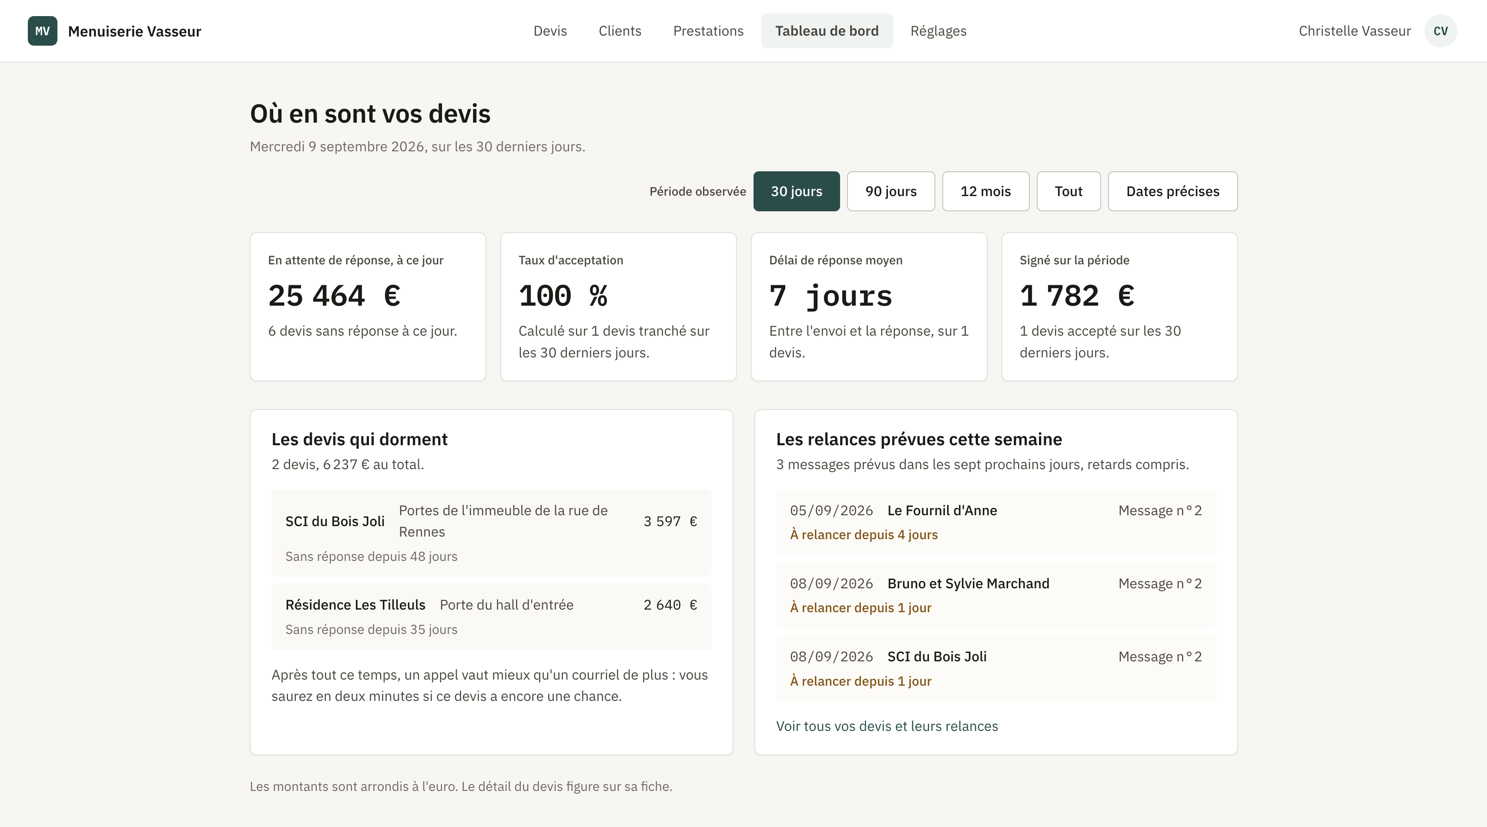
Task: Click "À relancer depuis 4 jours" status
Action: (864, 534)
